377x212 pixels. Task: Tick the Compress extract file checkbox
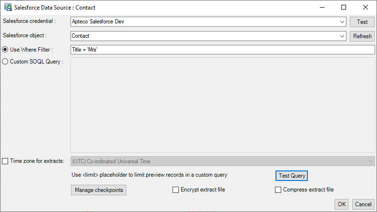coord(278,190)
